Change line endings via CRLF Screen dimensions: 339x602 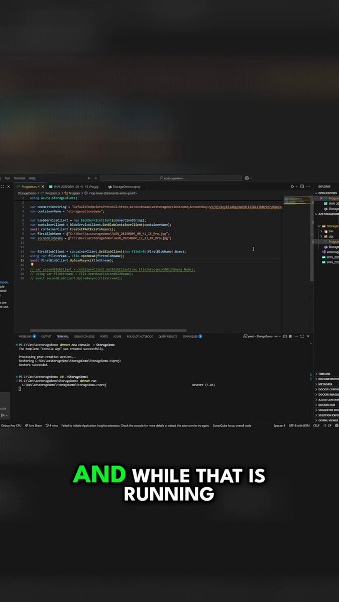(x=316, y=425)
